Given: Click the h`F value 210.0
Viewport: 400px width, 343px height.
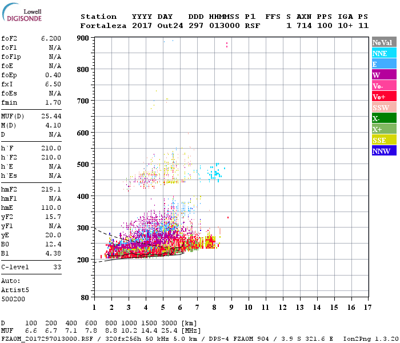Looking at the screenshot, I should (x=51, y=148).
